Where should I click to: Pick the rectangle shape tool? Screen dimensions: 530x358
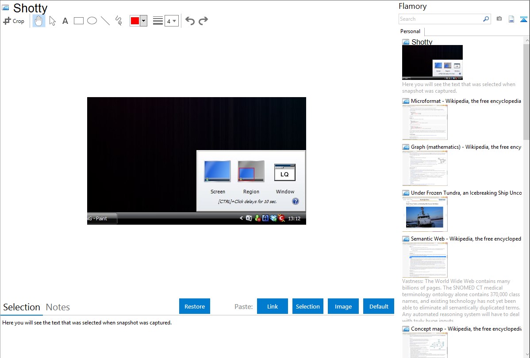[79, 21]
